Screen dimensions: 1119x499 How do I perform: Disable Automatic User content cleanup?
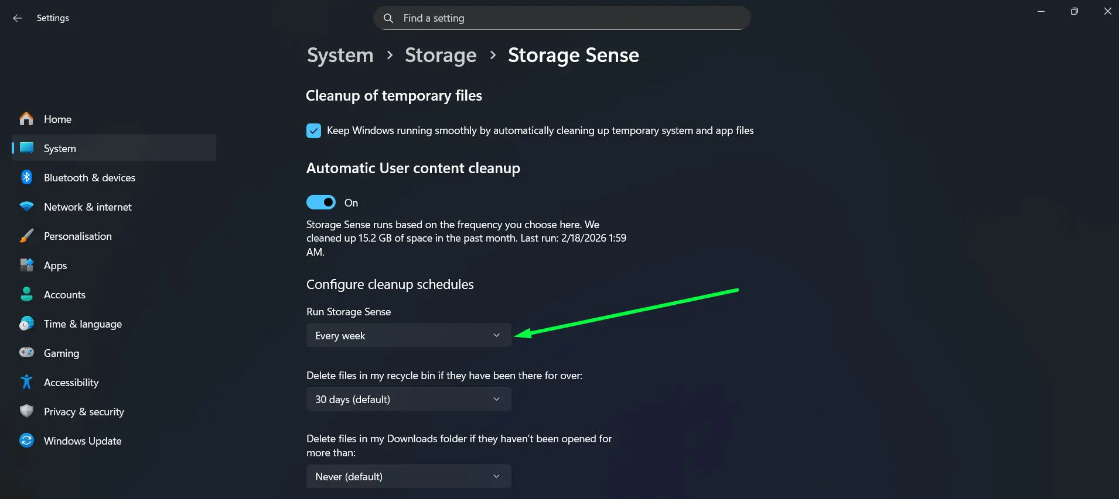click(320, 202)
